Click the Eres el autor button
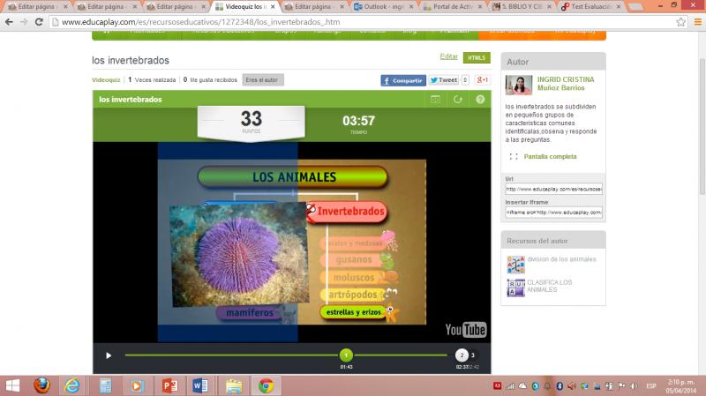 pyautogui.click(x=262, y=79)
